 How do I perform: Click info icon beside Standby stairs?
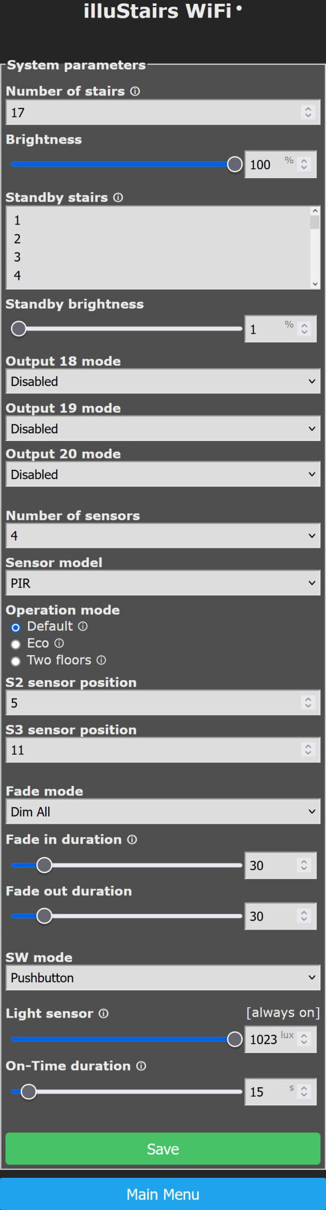(118, 198)
